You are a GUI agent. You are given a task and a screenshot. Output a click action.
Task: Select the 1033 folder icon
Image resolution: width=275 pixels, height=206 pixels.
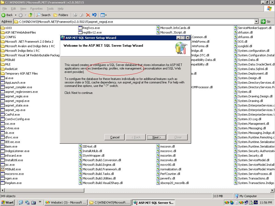coord(3,28)
